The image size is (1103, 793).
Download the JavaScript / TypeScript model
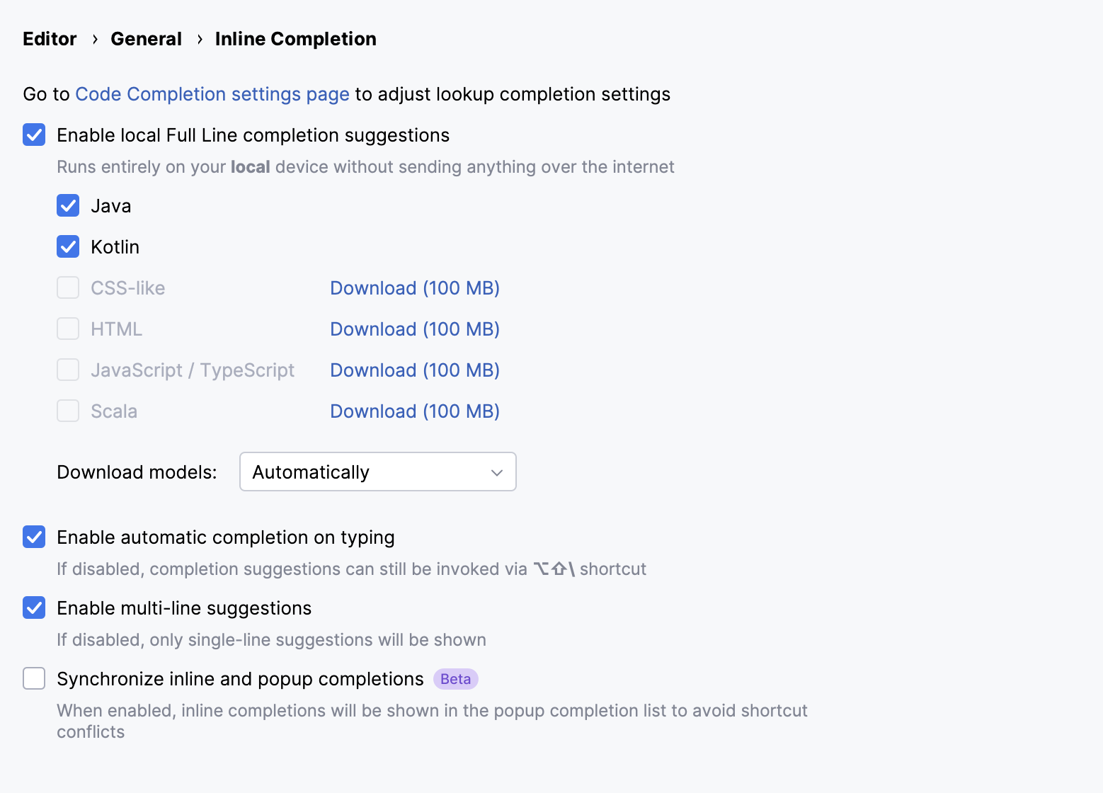coord(414,370)
